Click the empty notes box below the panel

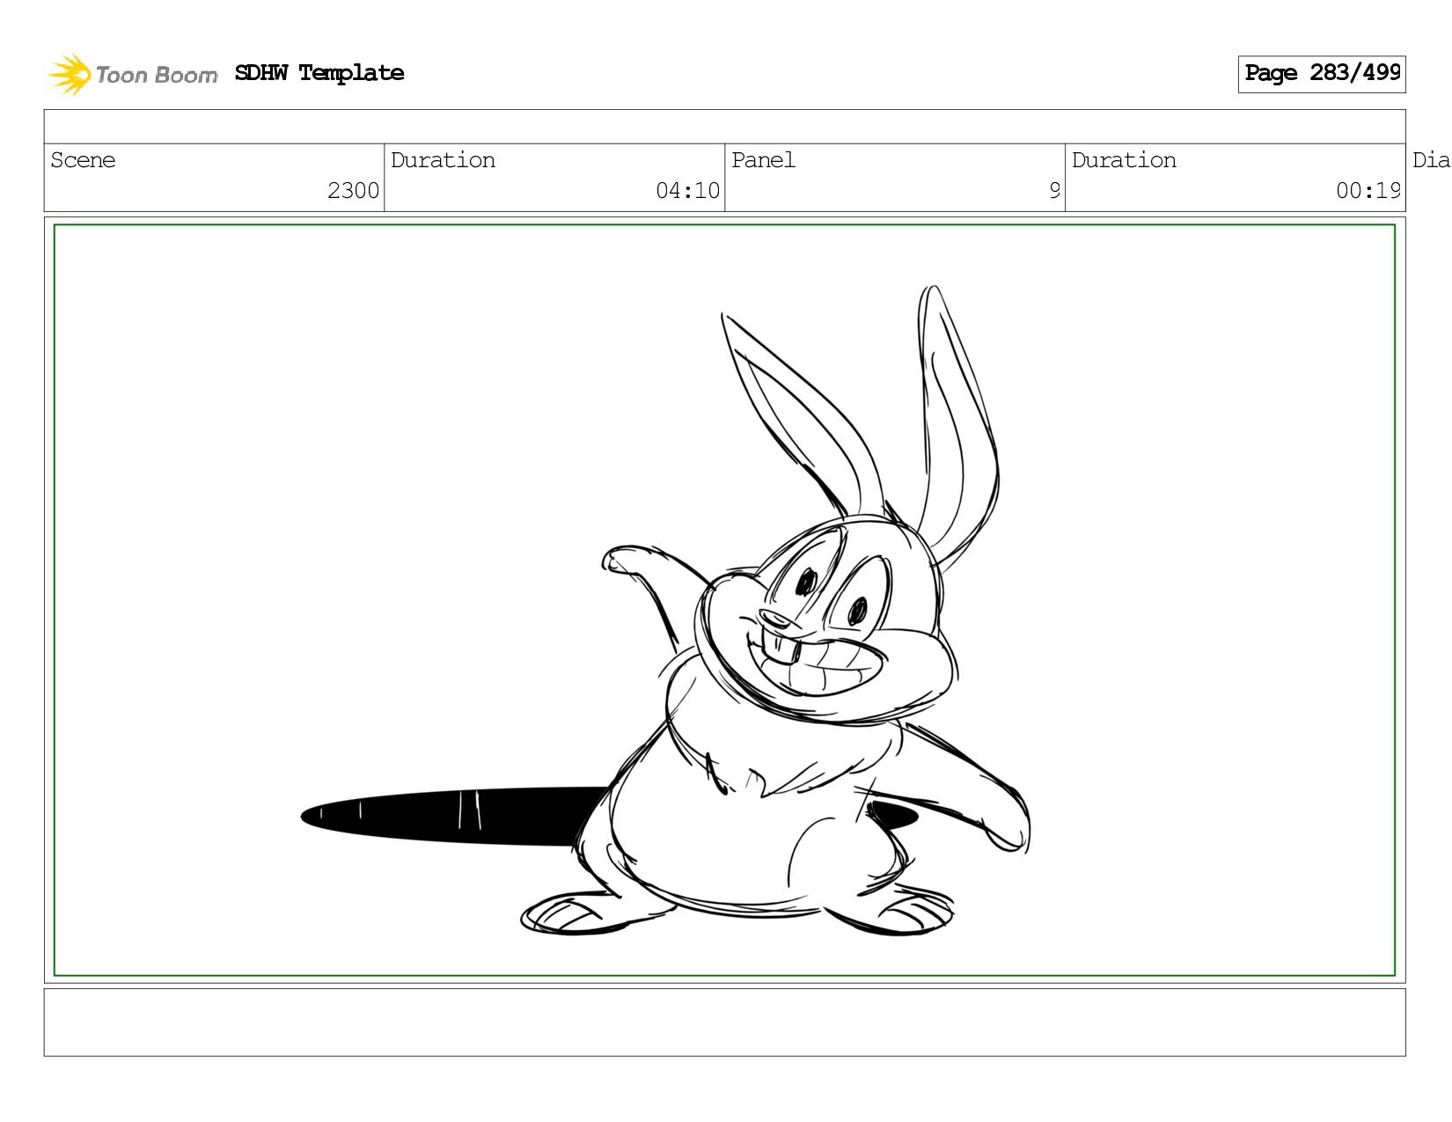click(724, 1022)
